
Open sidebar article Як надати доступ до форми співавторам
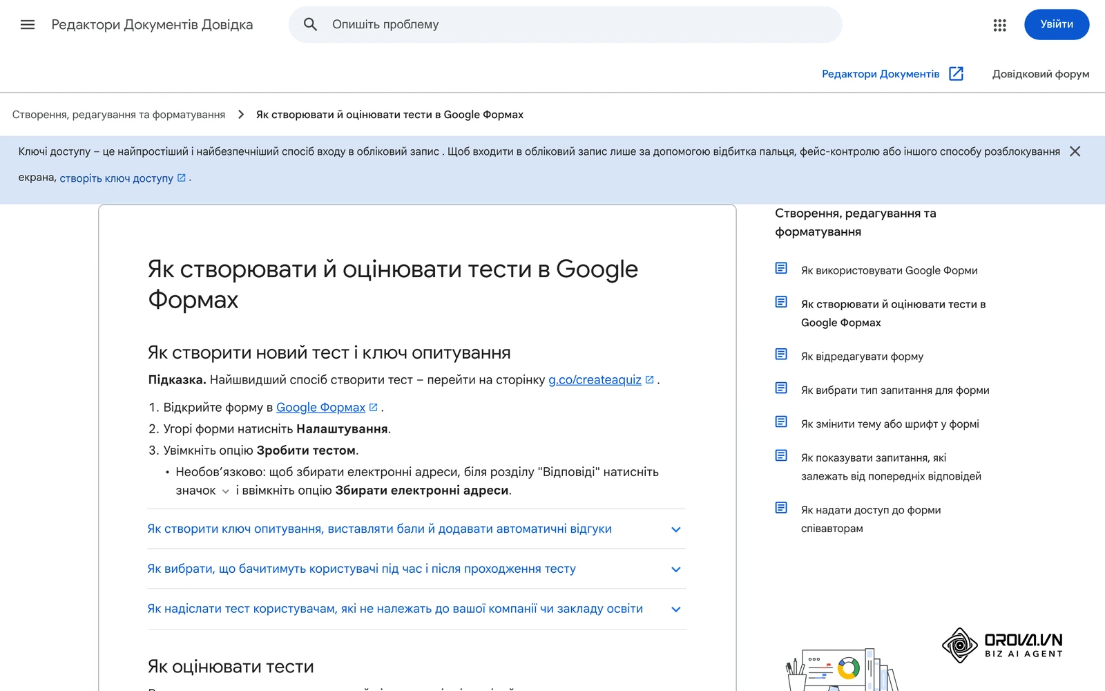(x=871, y=519)
